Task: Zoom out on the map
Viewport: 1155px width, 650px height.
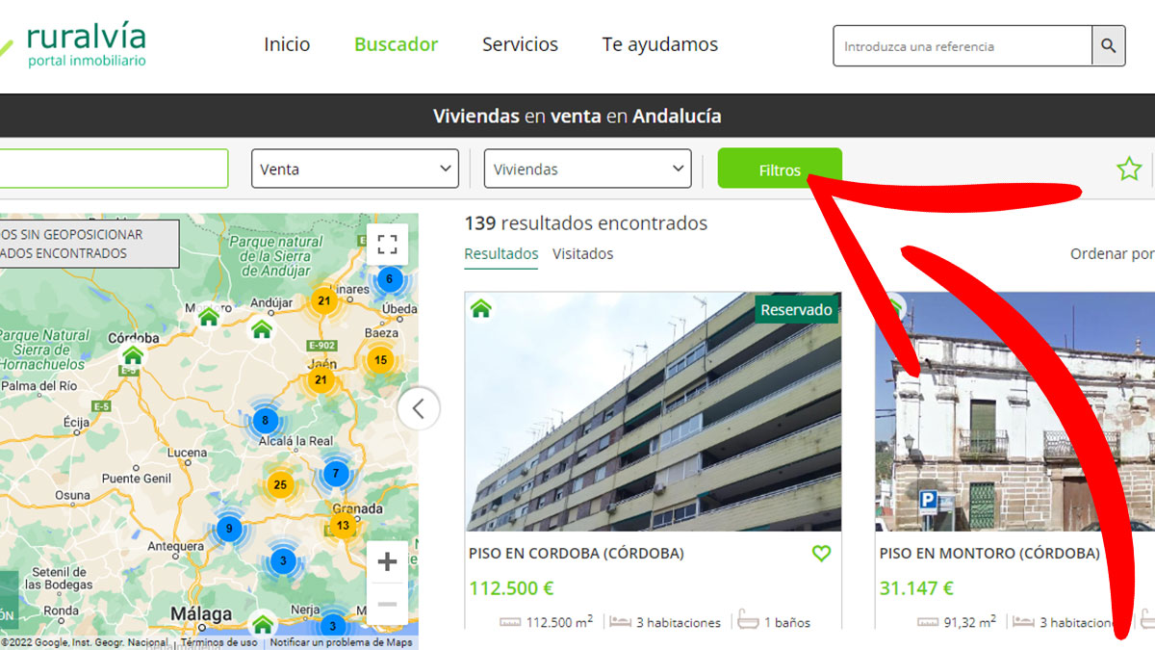Action: coord(387,604)
